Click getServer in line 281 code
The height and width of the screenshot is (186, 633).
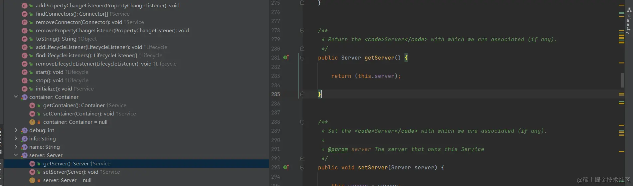pyautogui.click(x=379, y=58)
